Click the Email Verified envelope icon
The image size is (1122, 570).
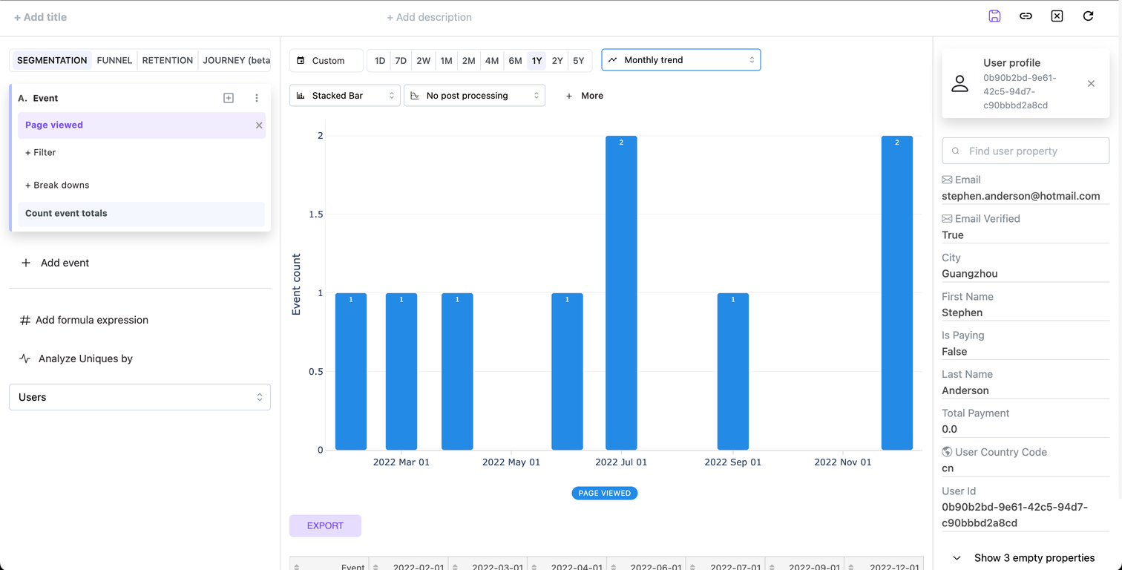coord(947,219)
